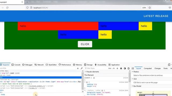172x96 pixels.
Task: Expand the padding shorthand arrow
Action: click(x=94, y=84)
